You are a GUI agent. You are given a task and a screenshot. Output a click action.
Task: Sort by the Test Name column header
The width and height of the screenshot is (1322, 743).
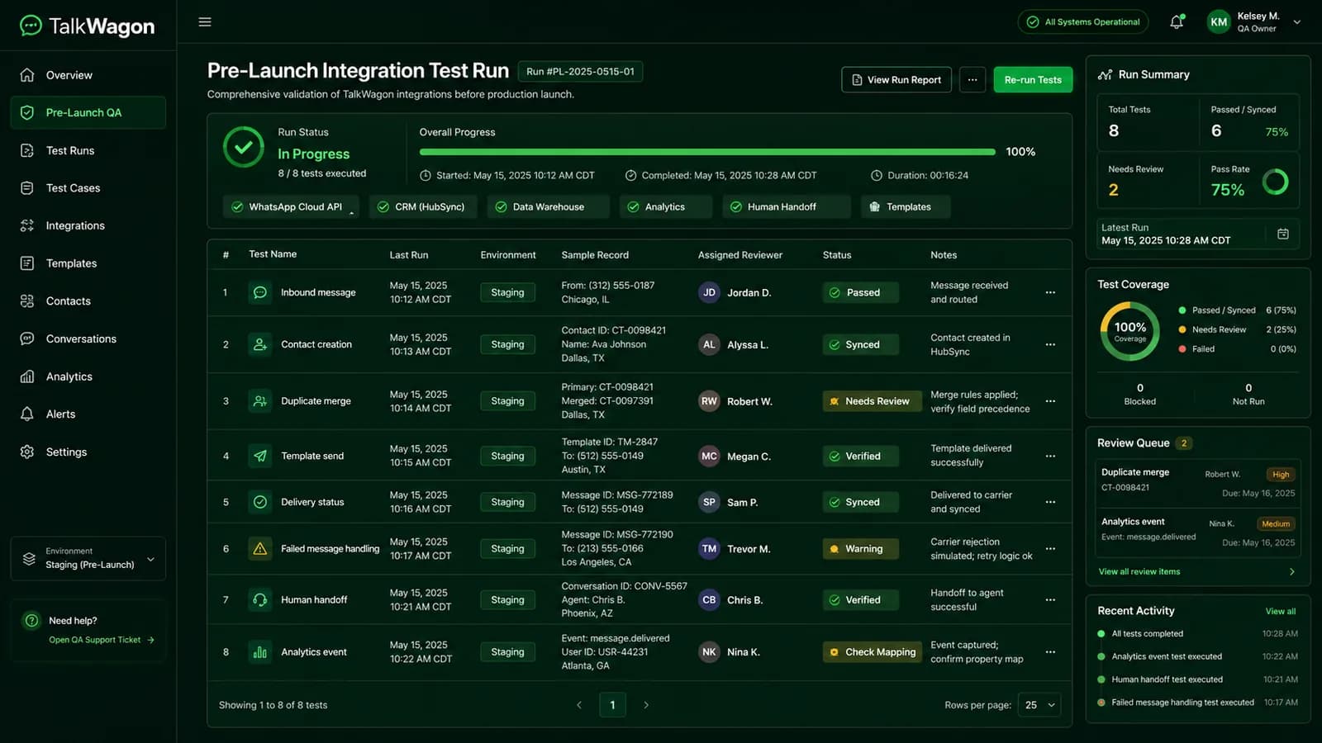tap(273, 254)
